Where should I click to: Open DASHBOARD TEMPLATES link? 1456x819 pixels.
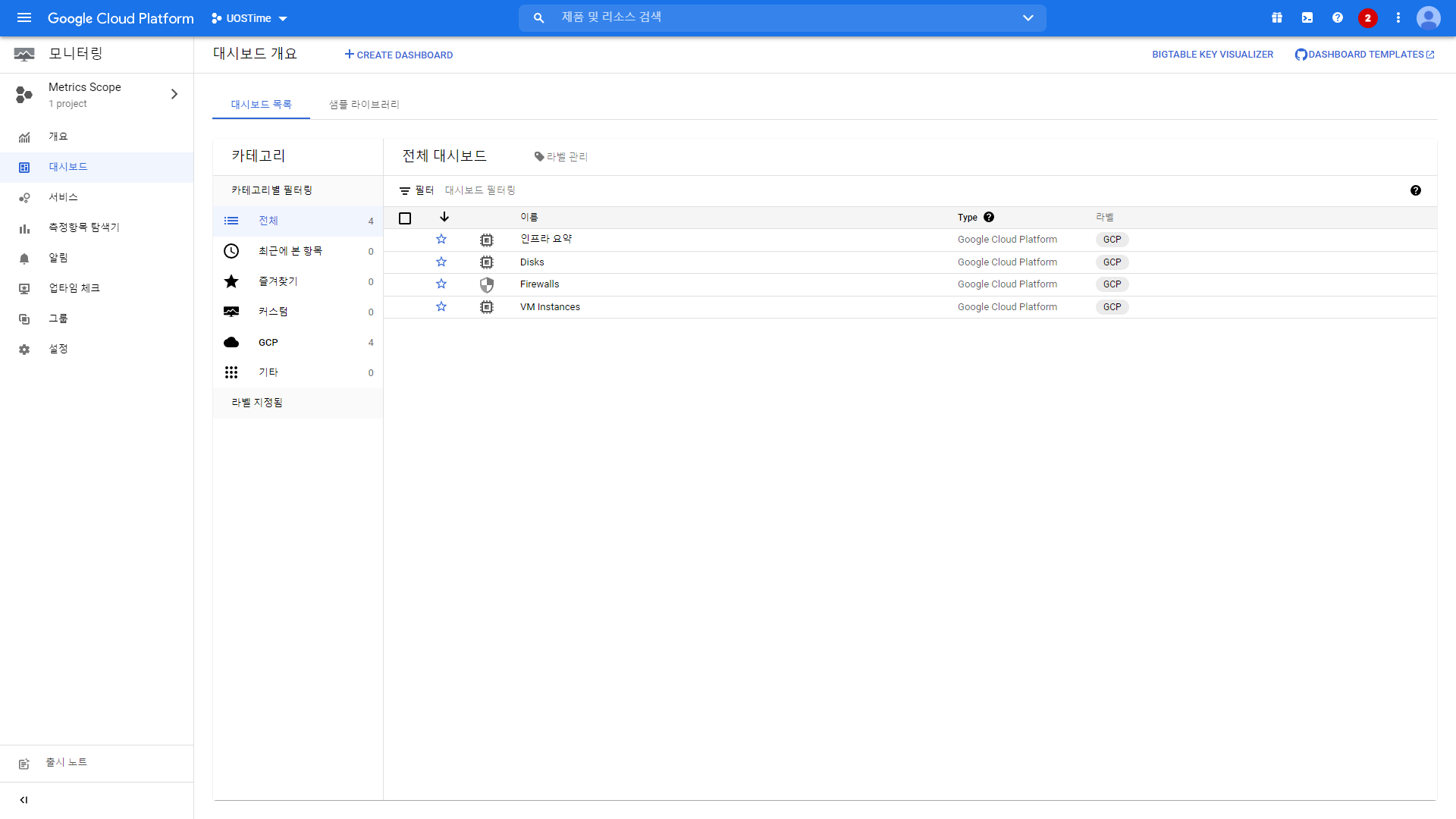coord(1365,55)
